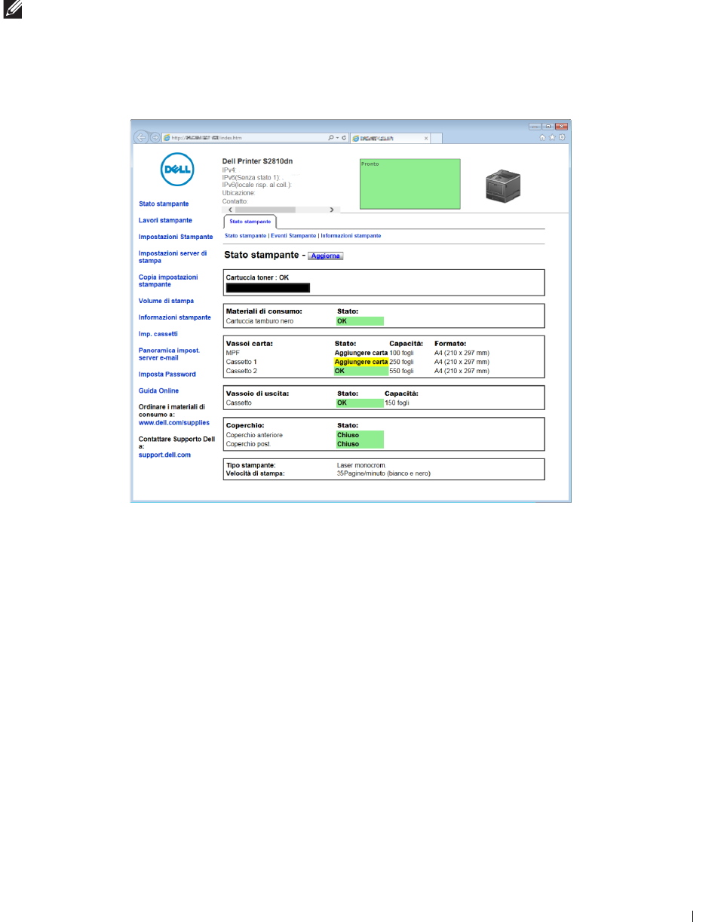724x922 pixels.
Task: Click Eventi Stampante sub-navigation link
Action: [x=293, y=236]
